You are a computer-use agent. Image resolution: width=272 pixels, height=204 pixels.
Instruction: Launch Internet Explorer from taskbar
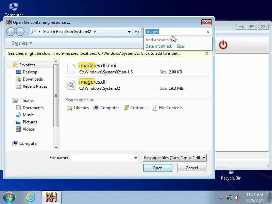30,198
